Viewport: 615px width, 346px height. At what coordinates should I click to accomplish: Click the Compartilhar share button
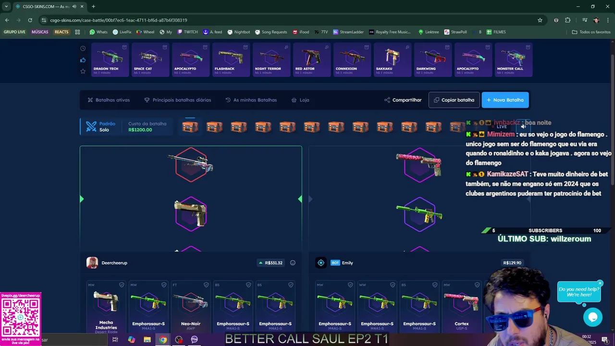(403, 100)
